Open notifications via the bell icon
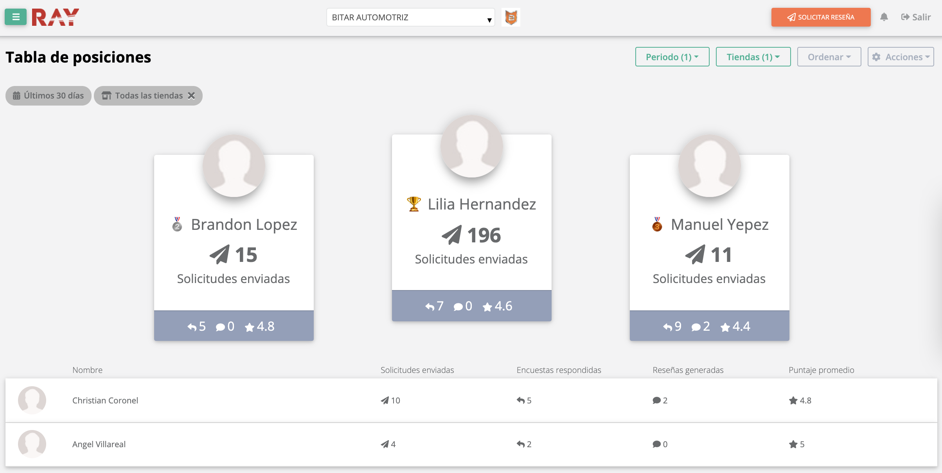This screenshot has height=473, width=942. click(884, 17)
